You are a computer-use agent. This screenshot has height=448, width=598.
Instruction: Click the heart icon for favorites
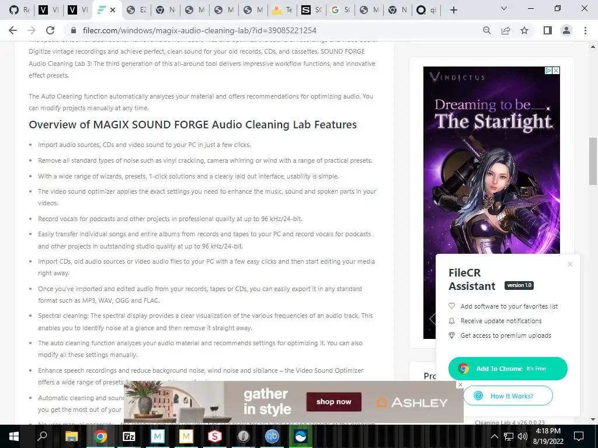click(451, 306)
